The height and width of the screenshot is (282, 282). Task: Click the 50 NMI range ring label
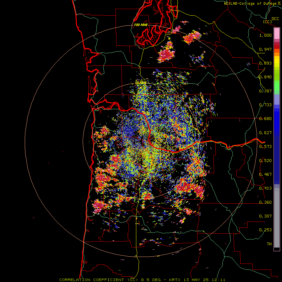coord(141,83)
